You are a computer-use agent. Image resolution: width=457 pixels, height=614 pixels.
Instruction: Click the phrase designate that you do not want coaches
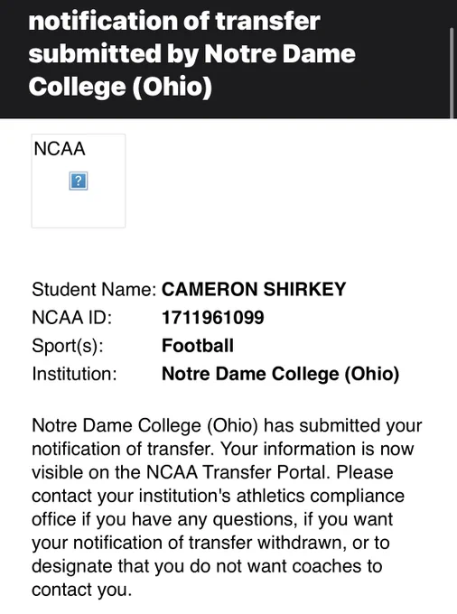tap(196, 566)
